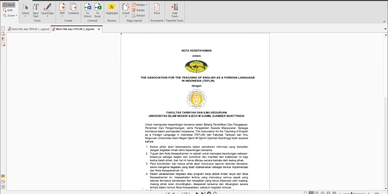
Task: Select the Highlight review tool
Action: (x=112, y=9)
